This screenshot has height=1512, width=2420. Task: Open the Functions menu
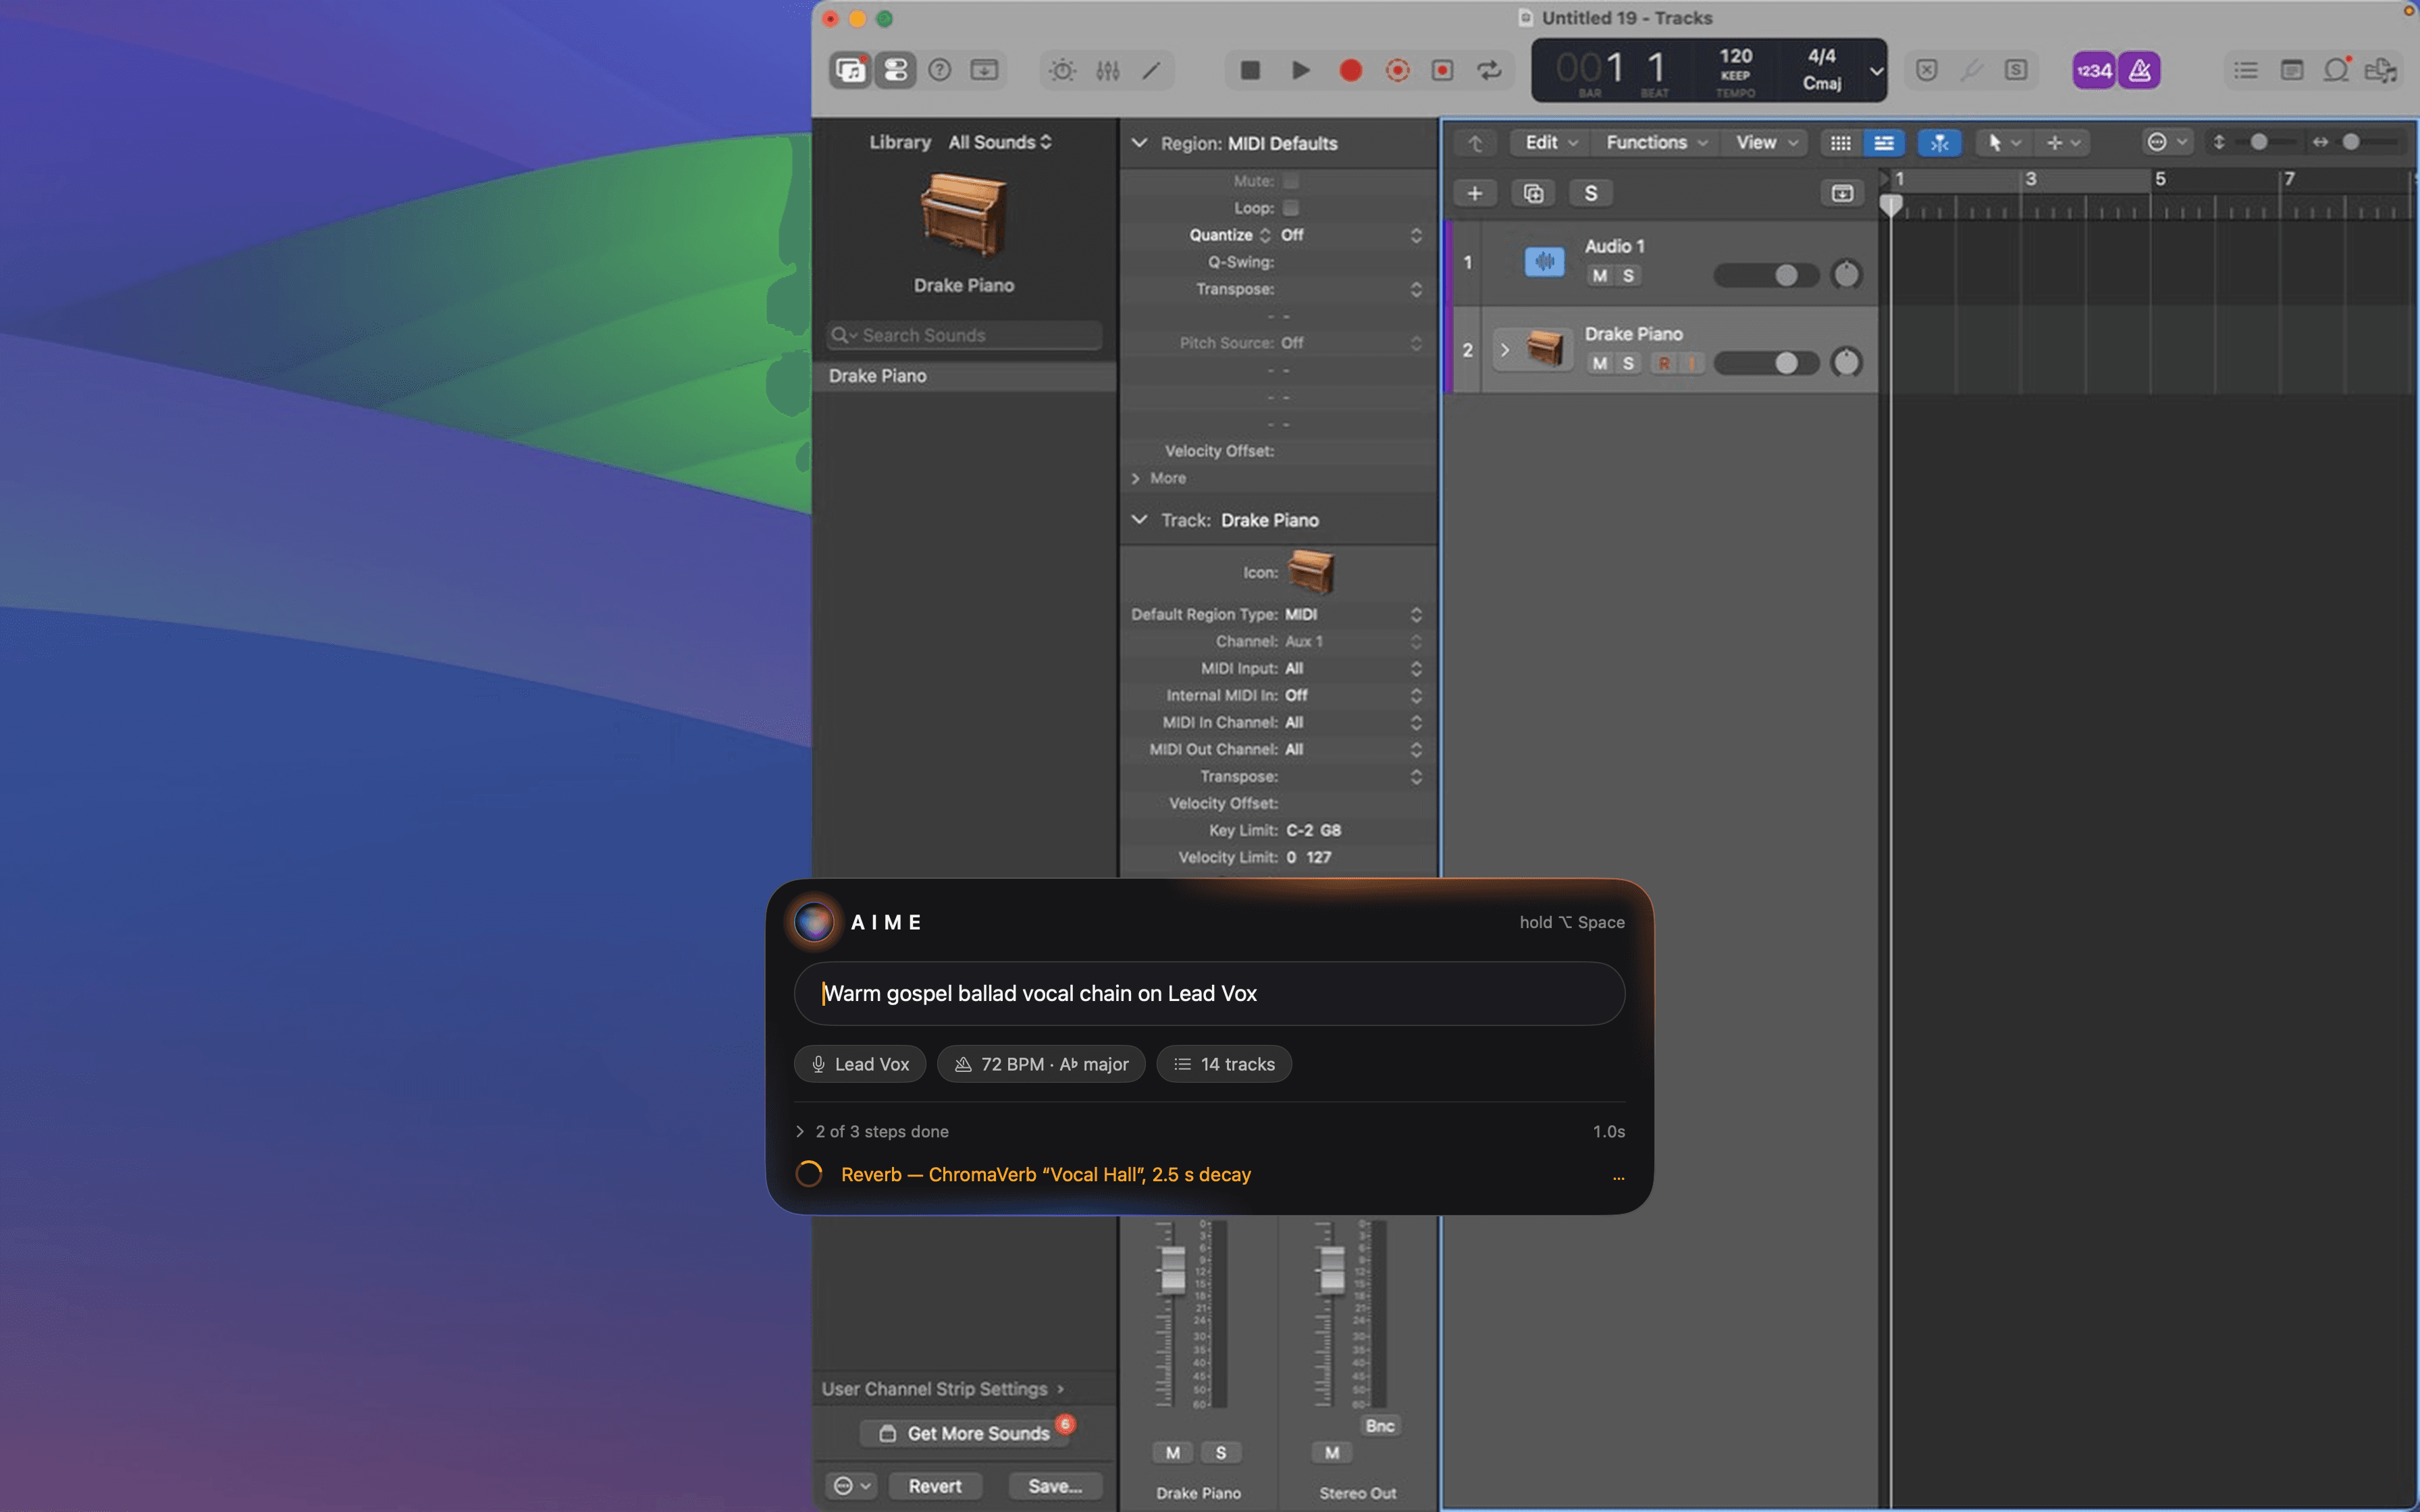pyautogui.click(x=1656, y=143)
